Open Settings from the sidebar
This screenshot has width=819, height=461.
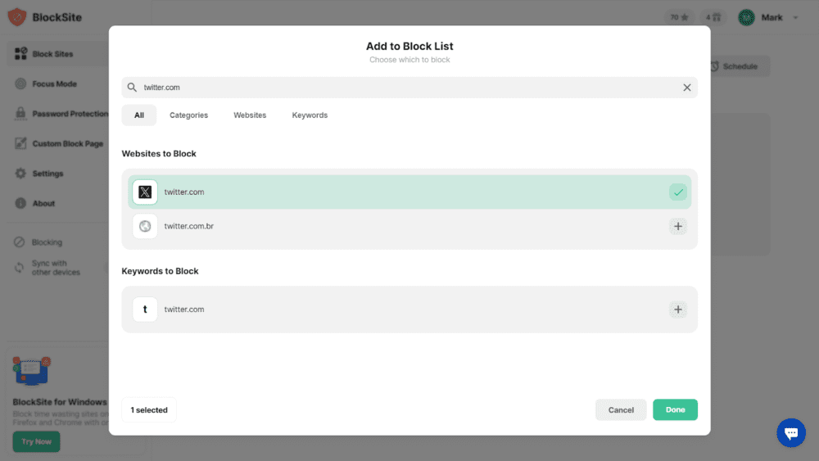click(x=47, y=174)
